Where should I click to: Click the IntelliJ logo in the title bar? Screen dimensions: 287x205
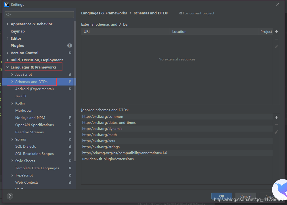7,4
